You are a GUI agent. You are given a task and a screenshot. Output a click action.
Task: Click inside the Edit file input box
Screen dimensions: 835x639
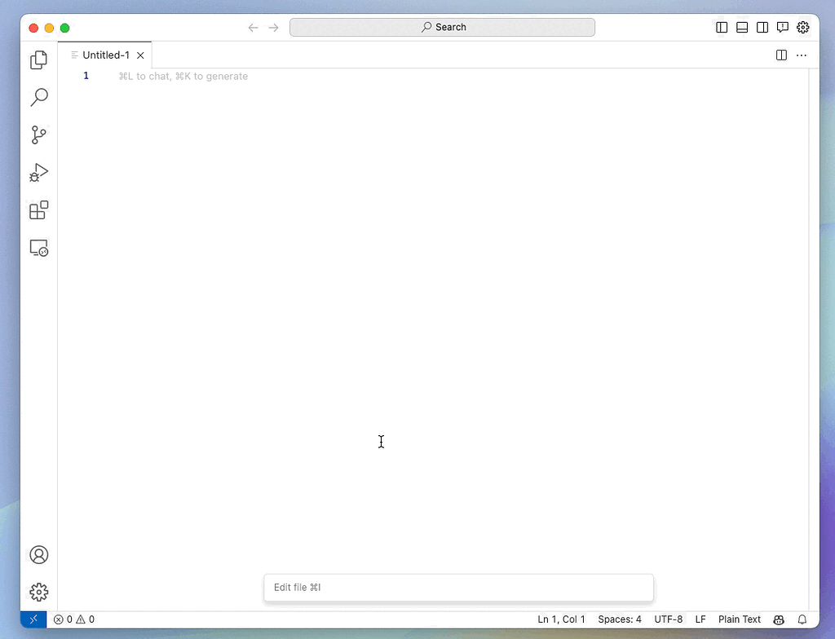(x=458, y=587)
